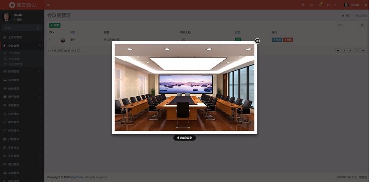
Task: Go to last page with double-right arrow
Action: tap(363, 51)
